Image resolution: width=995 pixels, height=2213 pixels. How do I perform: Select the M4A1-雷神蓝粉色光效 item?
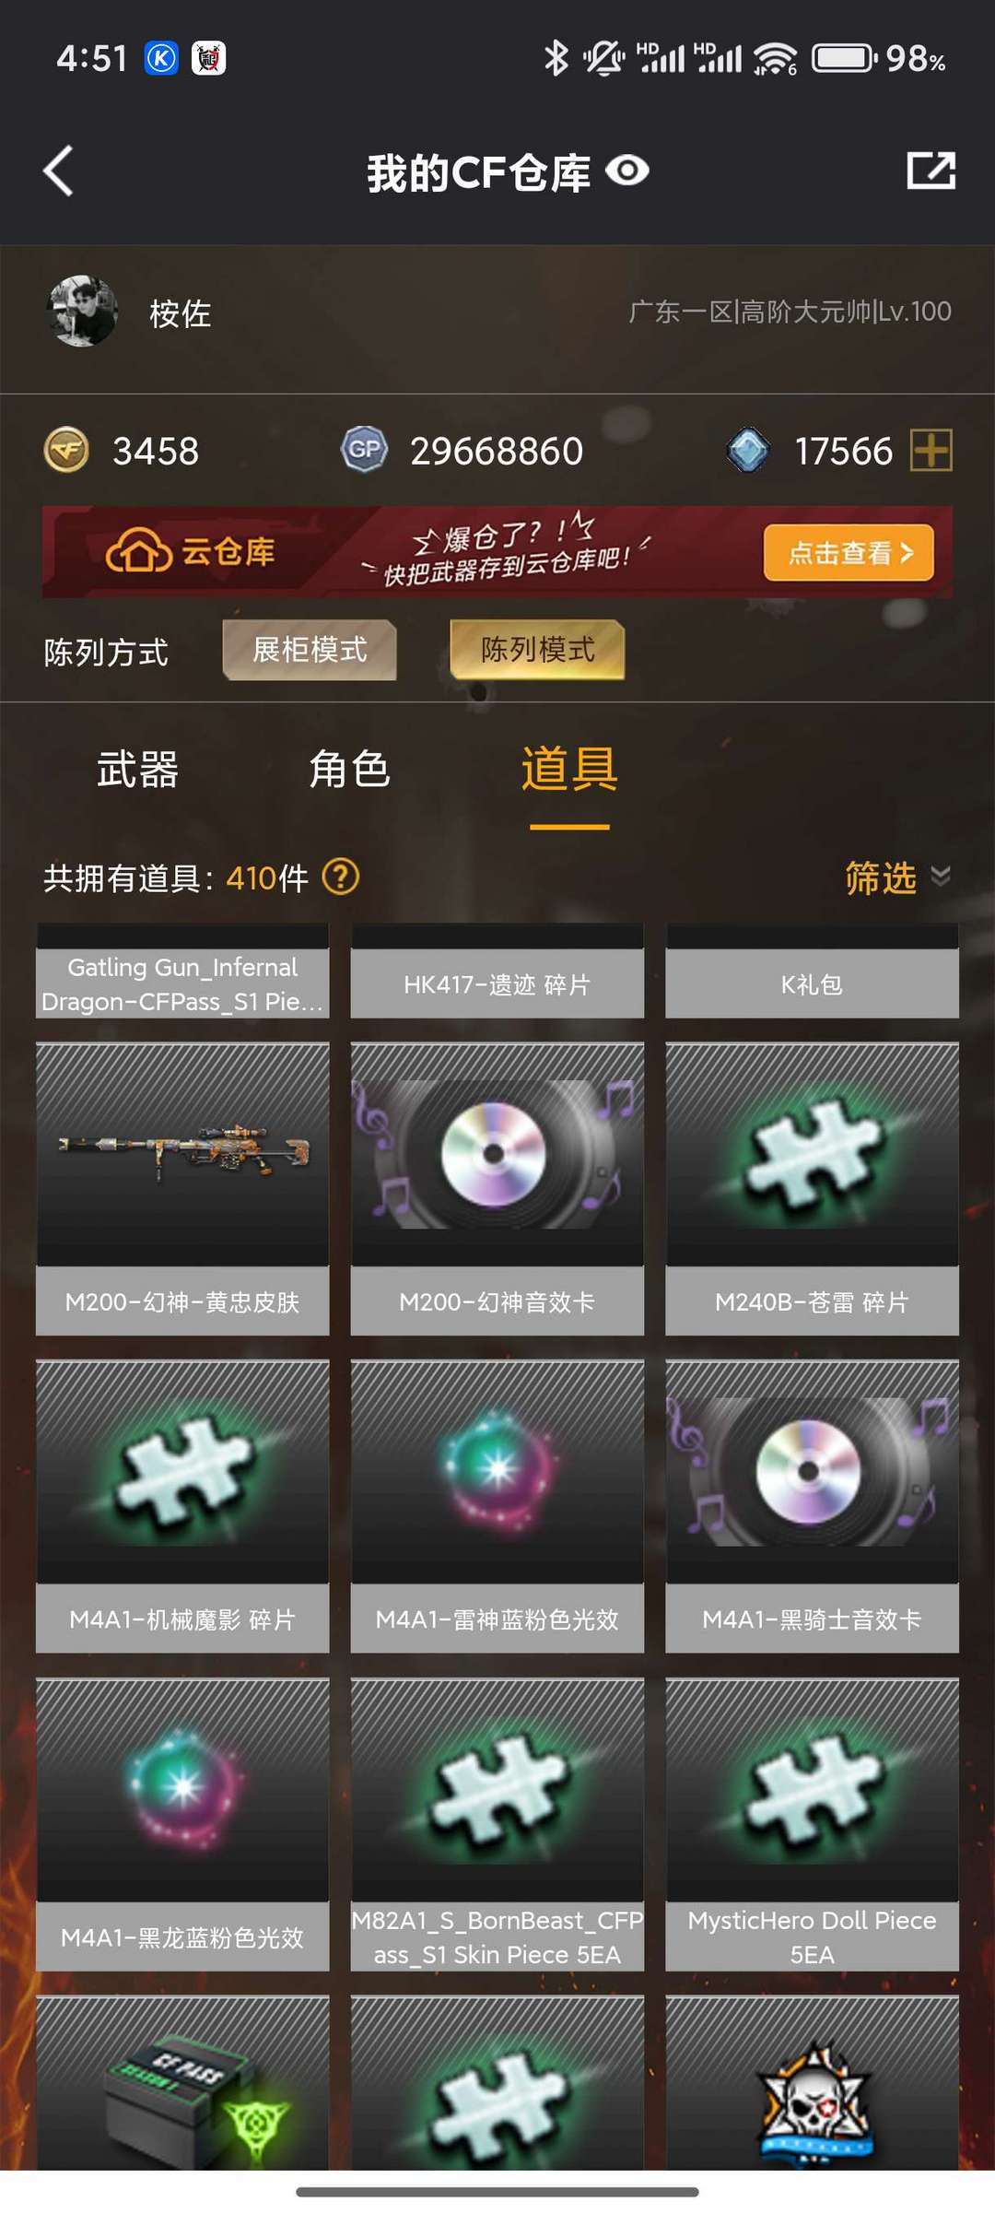pos(497,1506)
